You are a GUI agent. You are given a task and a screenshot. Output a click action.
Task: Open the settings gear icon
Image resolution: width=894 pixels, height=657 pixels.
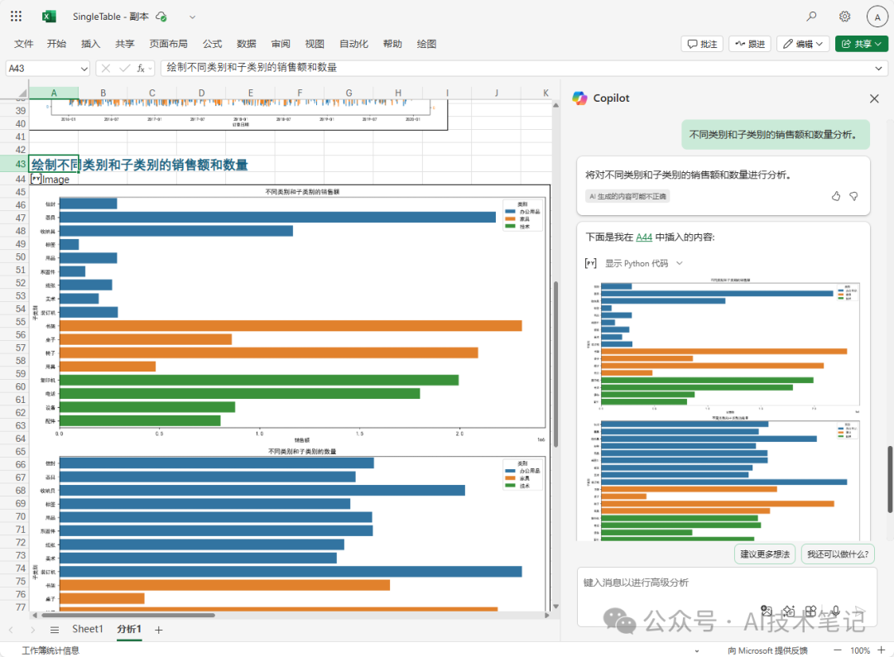point(844,17)
